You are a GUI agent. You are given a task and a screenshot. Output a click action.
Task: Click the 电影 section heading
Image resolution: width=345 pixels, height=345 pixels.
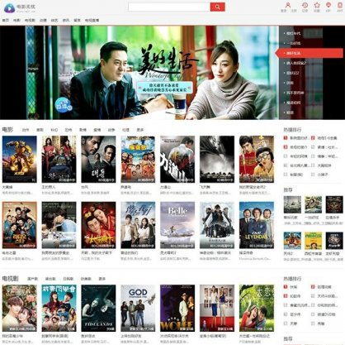(x=7, y=129)
